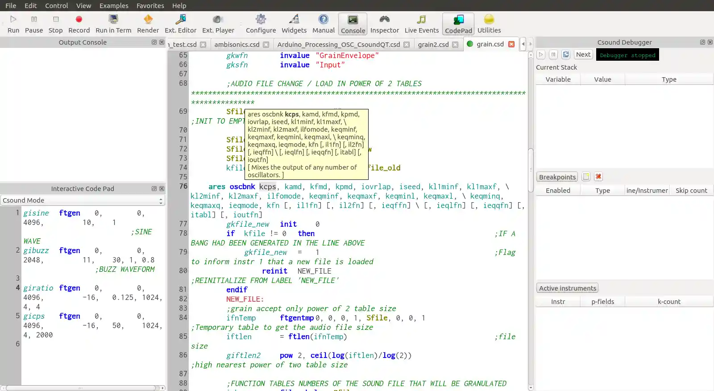The width and height of the screenshot is (714, 391).
Task: Close the Output Console panel
Action: pyautogui.click(x=162, y=42)
